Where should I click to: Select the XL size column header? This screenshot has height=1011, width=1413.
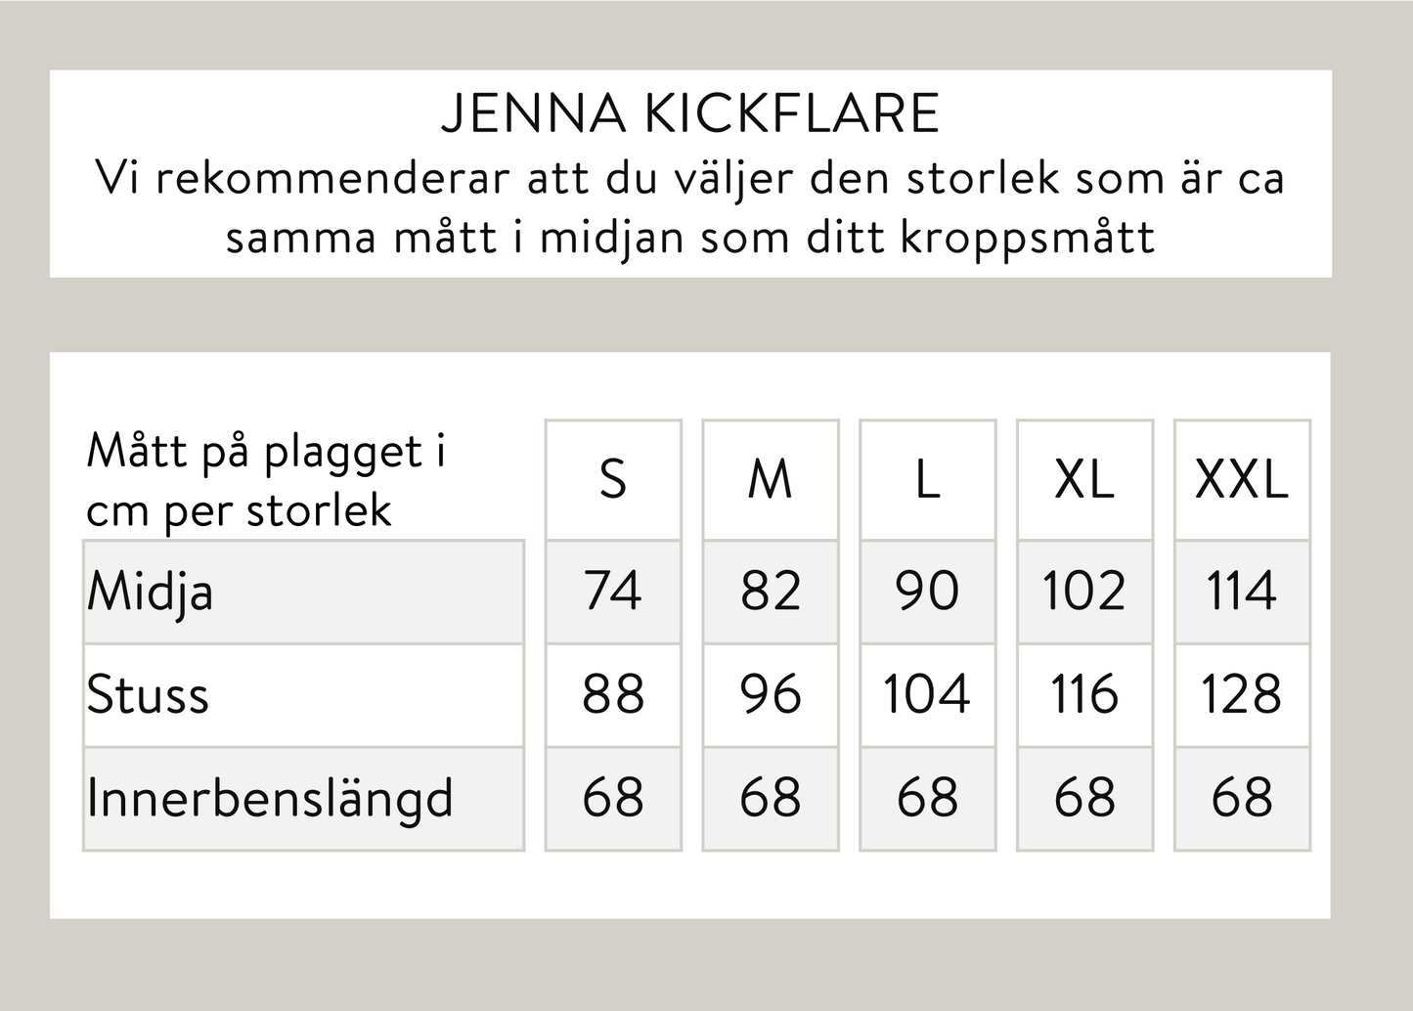tap(1084, 480)
